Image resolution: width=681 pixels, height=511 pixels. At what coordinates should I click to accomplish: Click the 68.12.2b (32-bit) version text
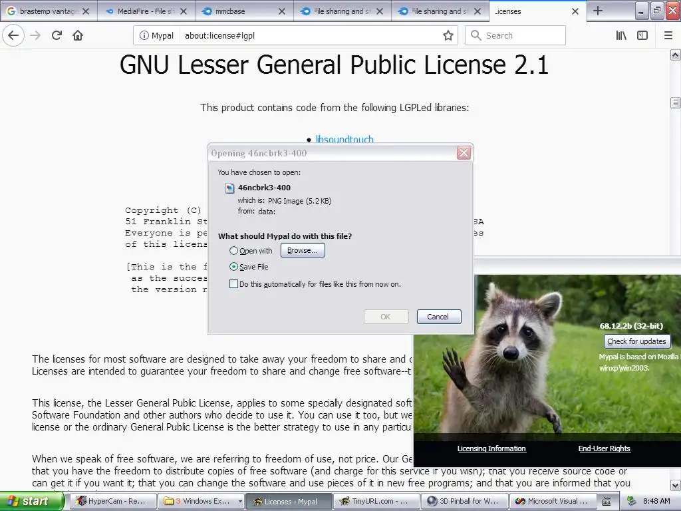pyautogui.click(x=632, y=326)
